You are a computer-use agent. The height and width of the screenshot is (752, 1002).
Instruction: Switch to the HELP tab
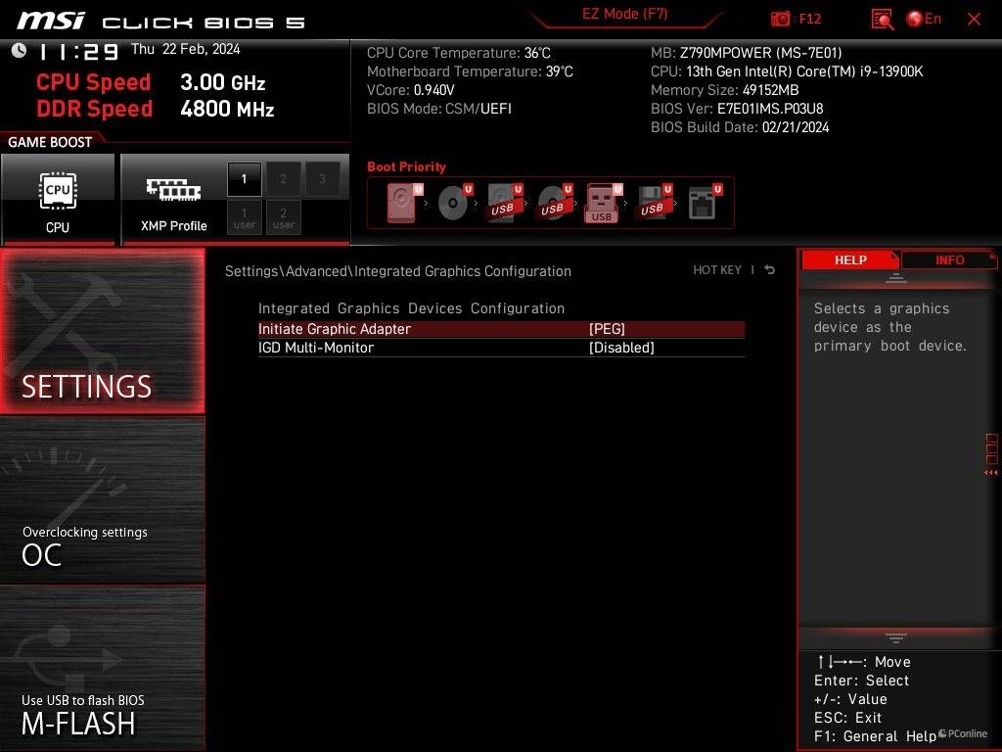[850, 260]
